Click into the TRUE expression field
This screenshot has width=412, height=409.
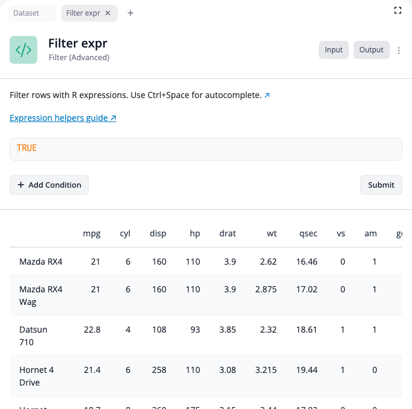[x=206, y=149]
